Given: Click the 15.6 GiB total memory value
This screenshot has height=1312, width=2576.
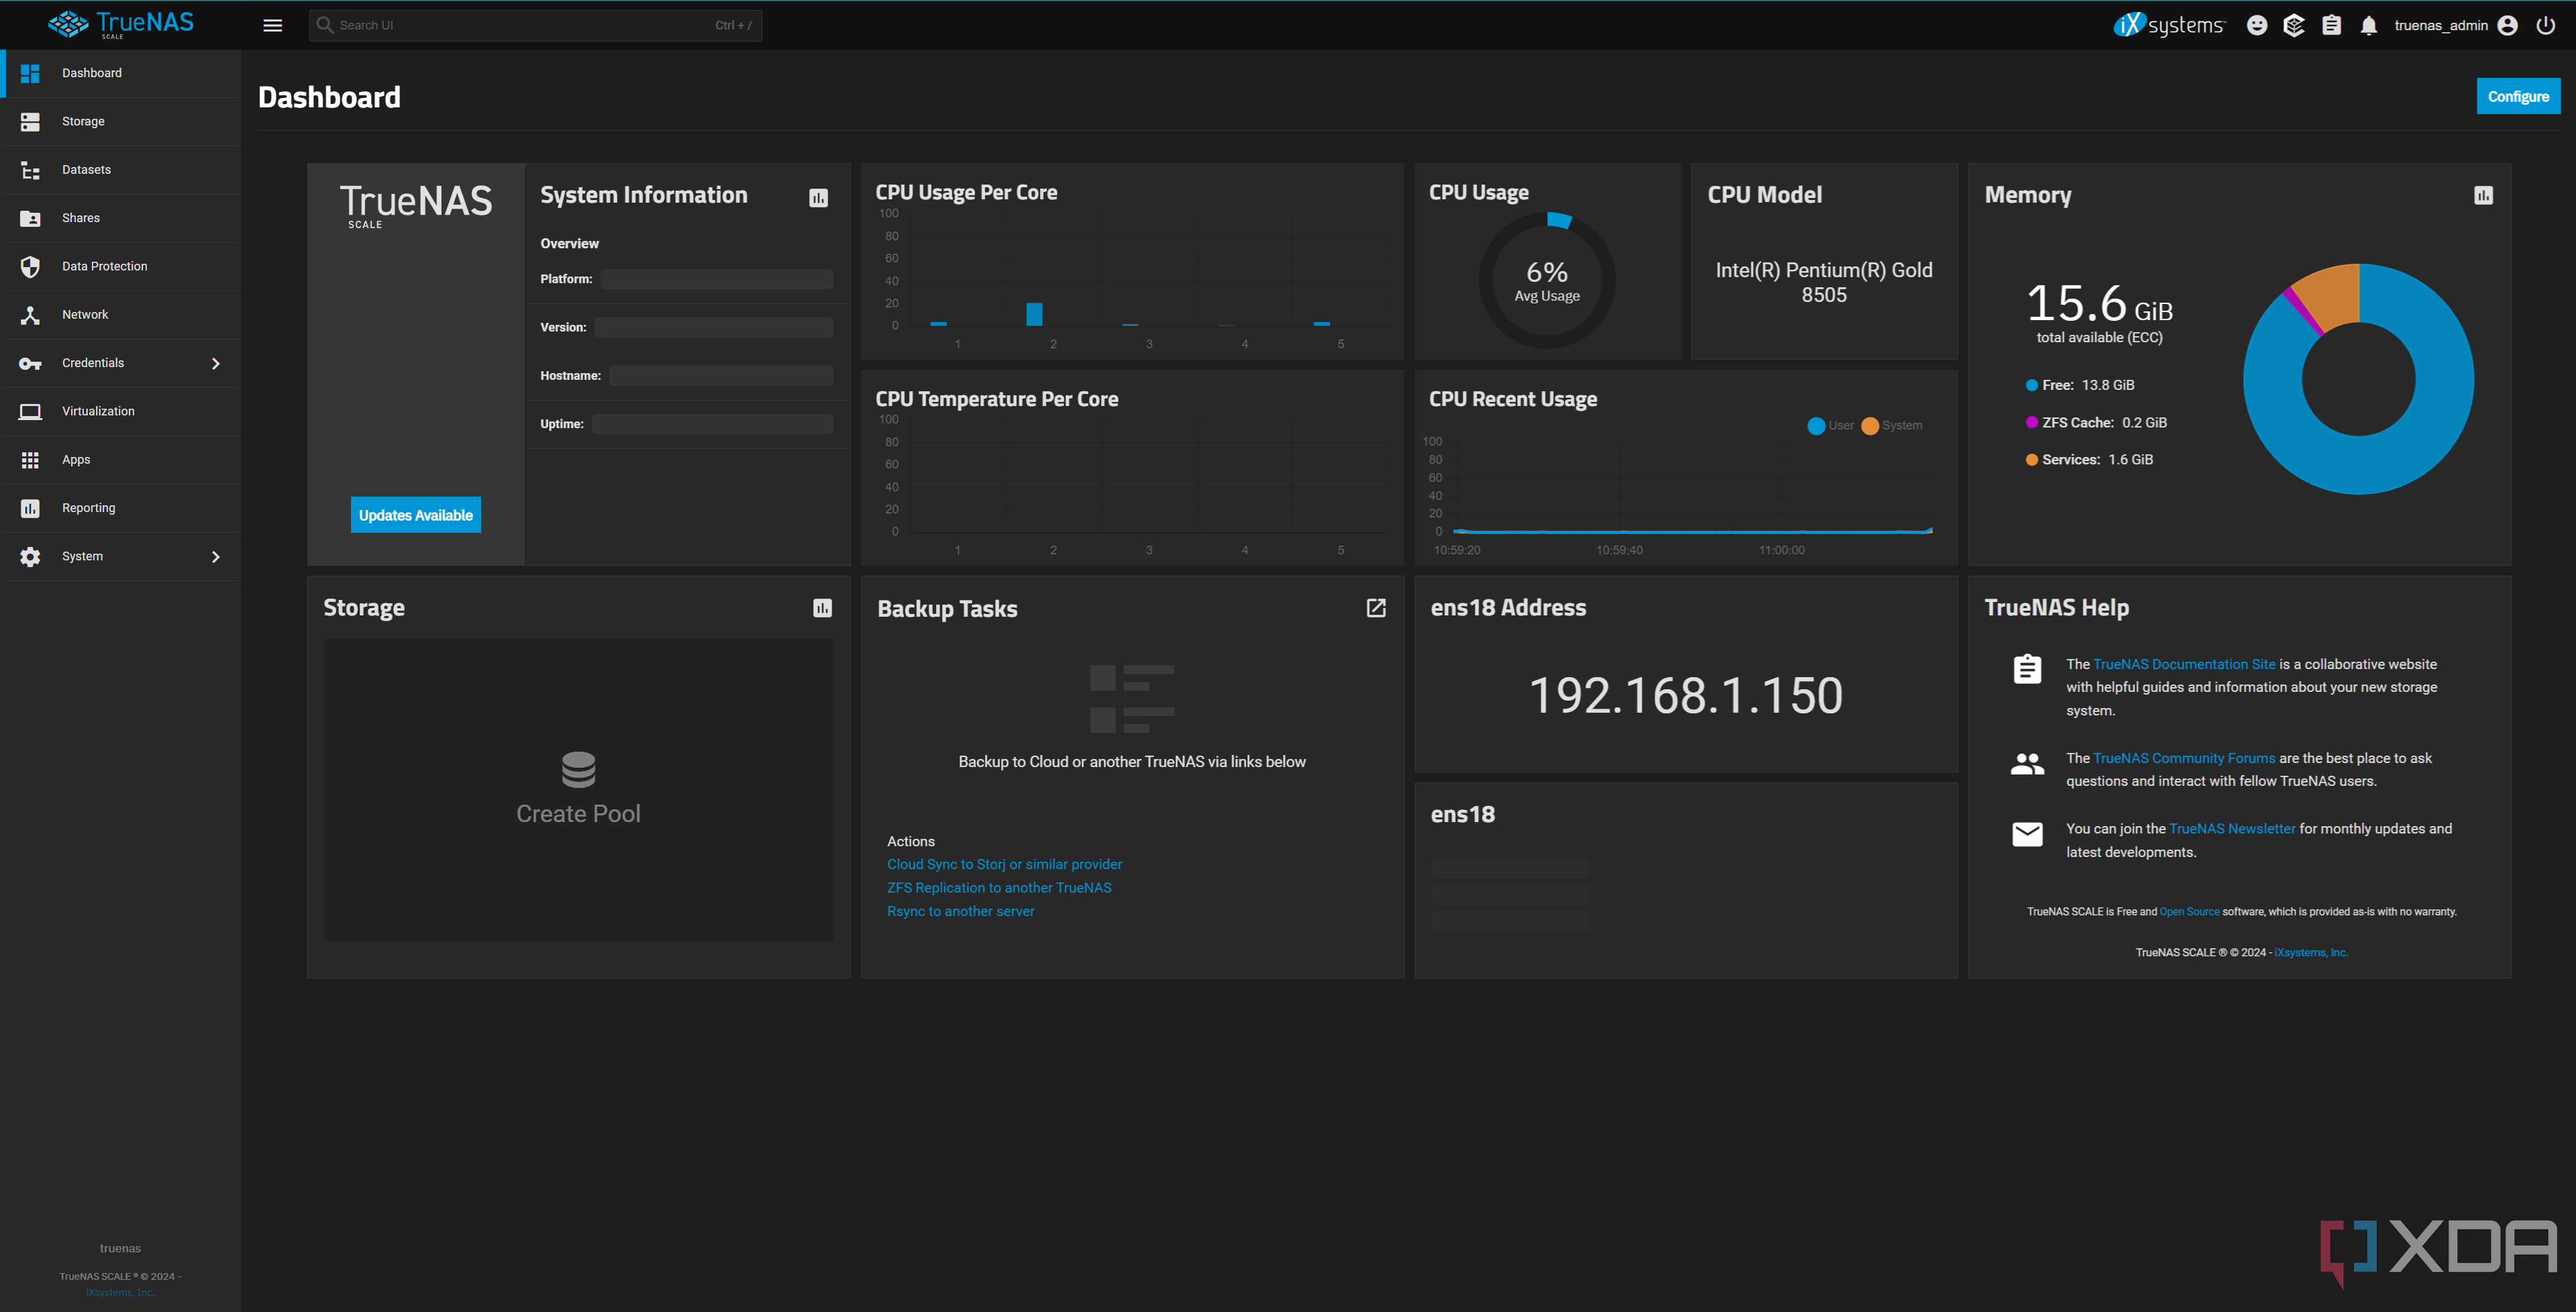Looking at the screenshot, I should point(2099,304).
